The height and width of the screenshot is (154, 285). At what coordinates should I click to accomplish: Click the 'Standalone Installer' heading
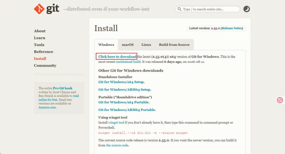click(x=115, y=77)
